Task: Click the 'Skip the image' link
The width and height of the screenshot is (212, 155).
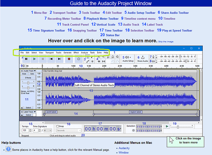Action: [x=166, y=42]
